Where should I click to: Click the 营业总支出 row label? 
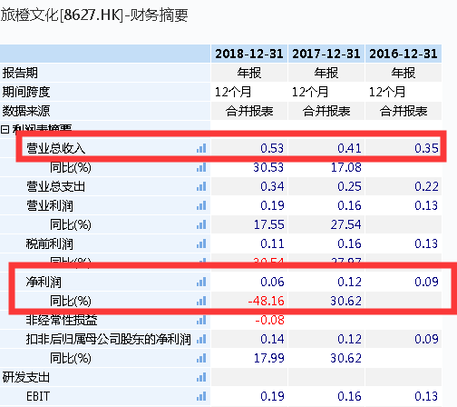pyautogui.click(x=56, y=186)
